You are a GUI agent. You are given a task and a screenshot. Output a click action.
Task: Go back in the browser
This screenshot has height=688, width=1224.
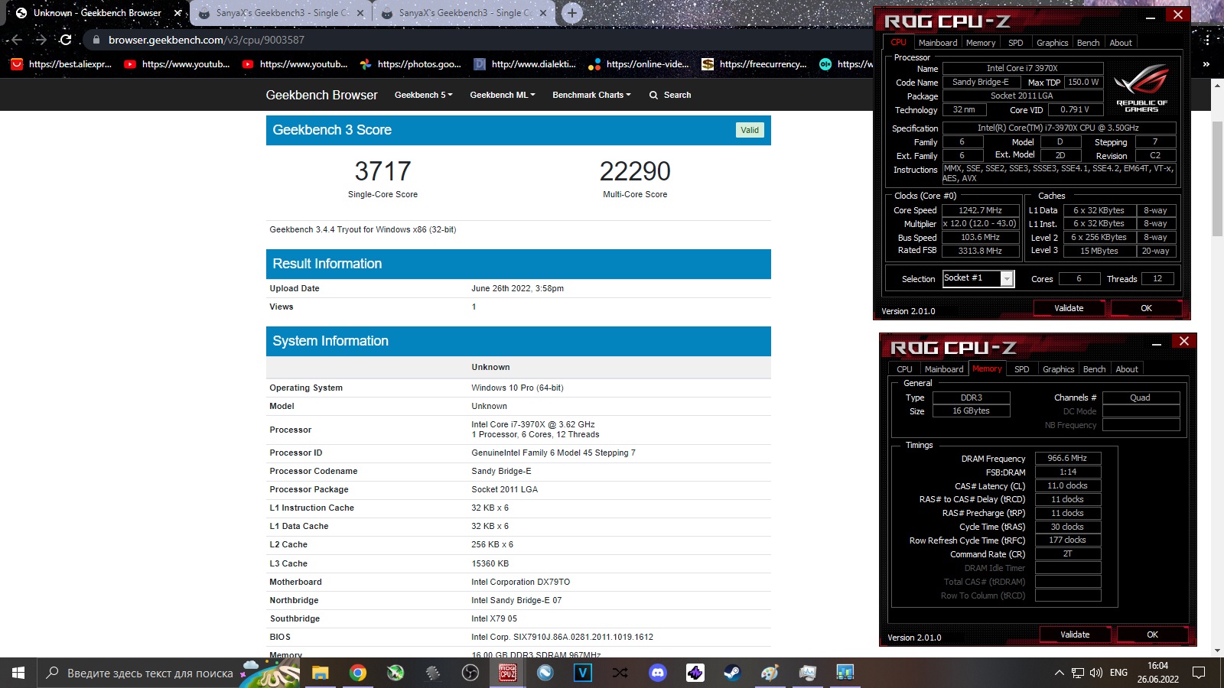click(x=17, y=40)
